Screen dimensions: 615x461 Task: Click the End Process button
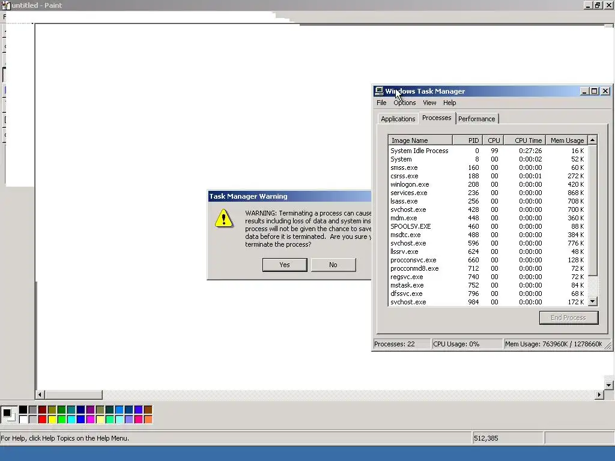(569, 318)
